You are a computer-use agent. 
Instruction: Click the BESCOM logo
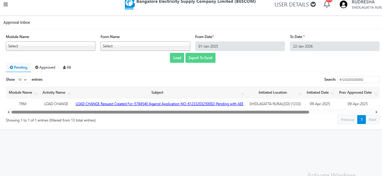coord(130,5)
